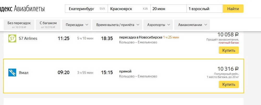Click the S7 Airlines green logo icon
The width and height of the screenshot is (261, 105).
12,38
